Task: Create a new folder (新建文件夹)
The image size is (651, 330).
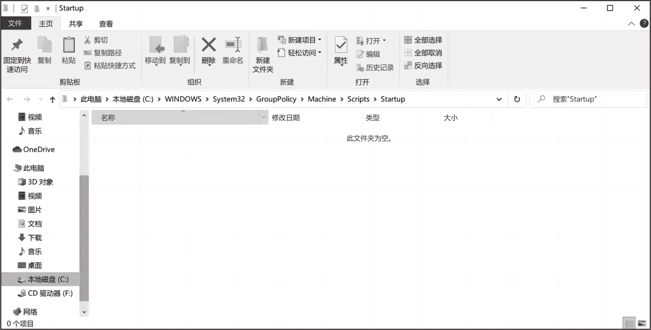Action: pyautogui.click(x=263, y=54)
